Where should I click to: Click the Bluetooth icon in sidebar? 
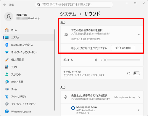click(7, 45)
